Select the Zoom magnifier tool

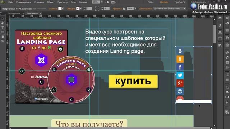3,41
